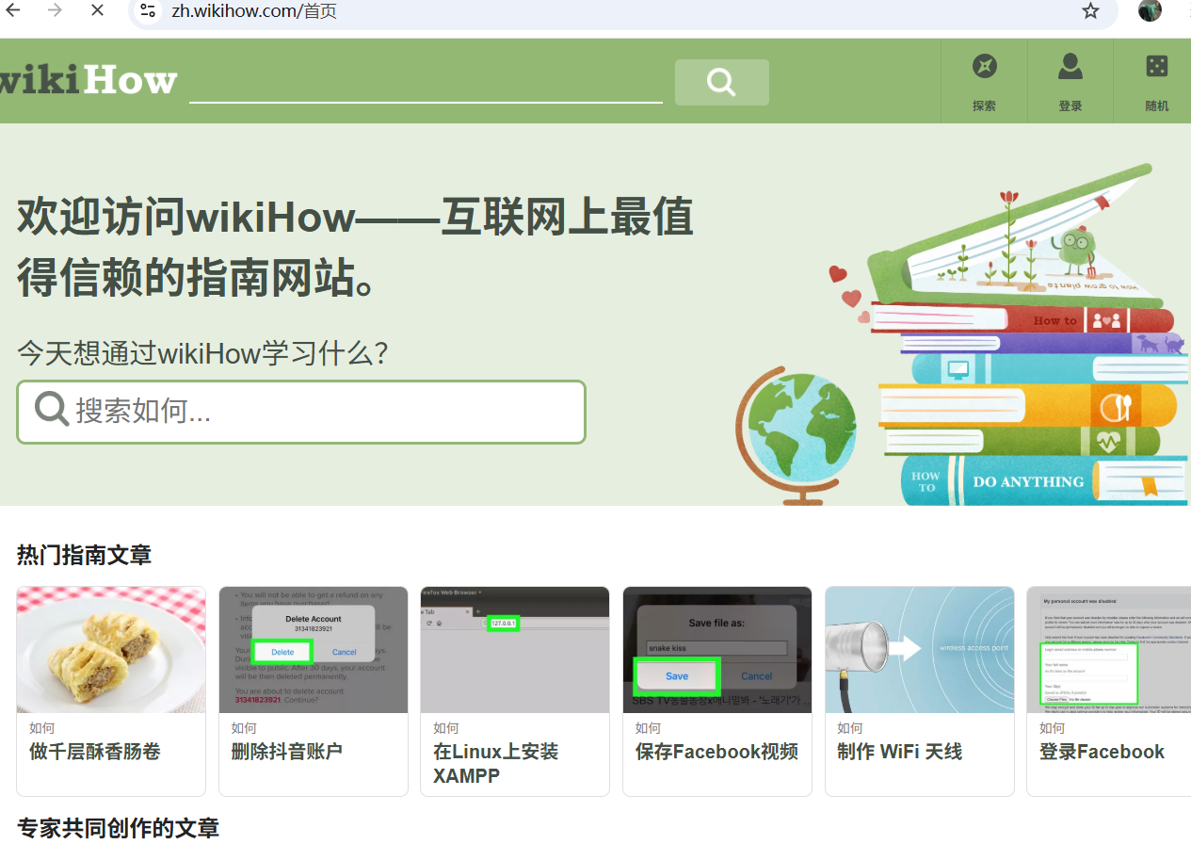The image size is (1191, 844).
Task: Focus the header search input line
Action: coord(426,83)
